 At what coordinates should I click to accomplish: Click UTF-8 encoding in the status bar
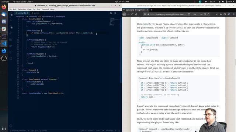(98, 131)
